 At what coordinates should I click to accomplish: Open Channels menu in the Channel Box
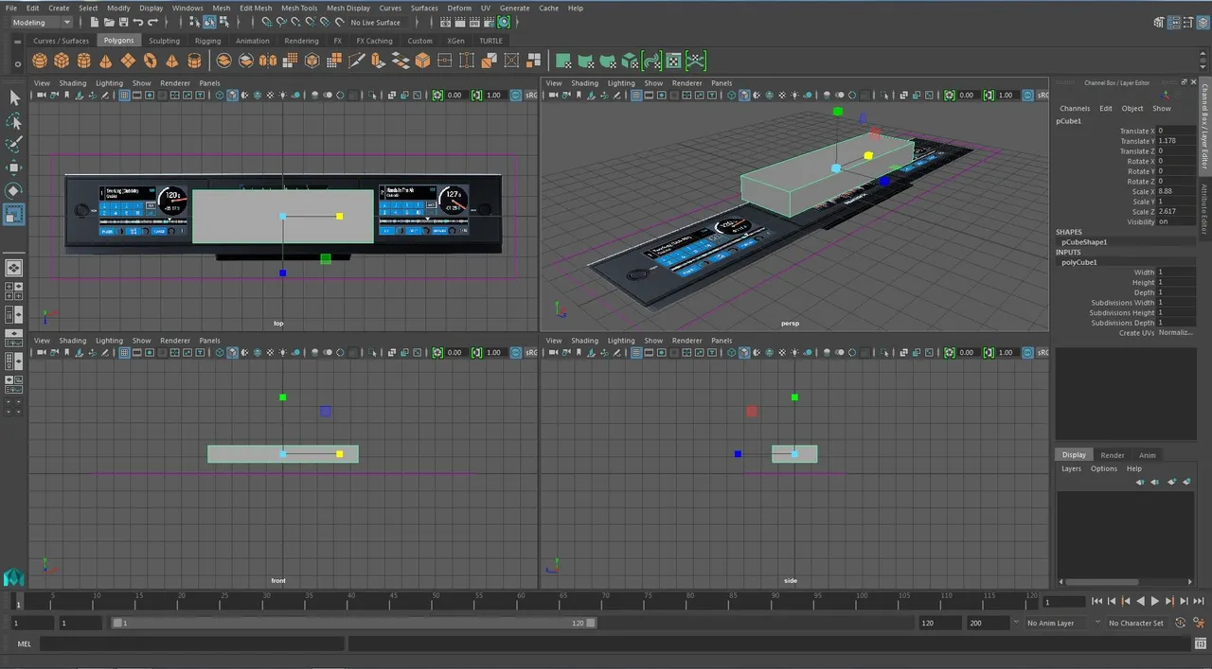coord(1075,108)
